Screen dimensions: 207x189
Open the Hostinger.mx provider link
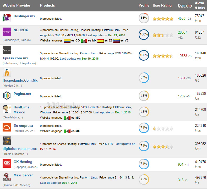[24, 16]
